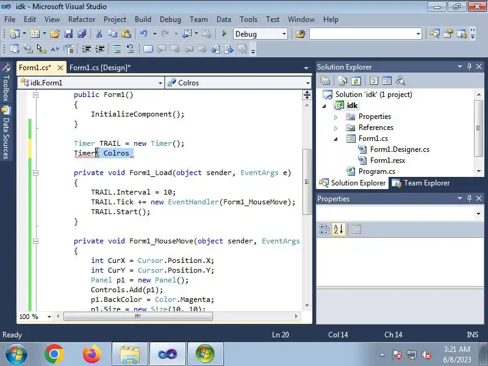The width and height of the screenshot is (488, 366).
Task: Cut selection with the scissors icon
Action: pos(99,34)
